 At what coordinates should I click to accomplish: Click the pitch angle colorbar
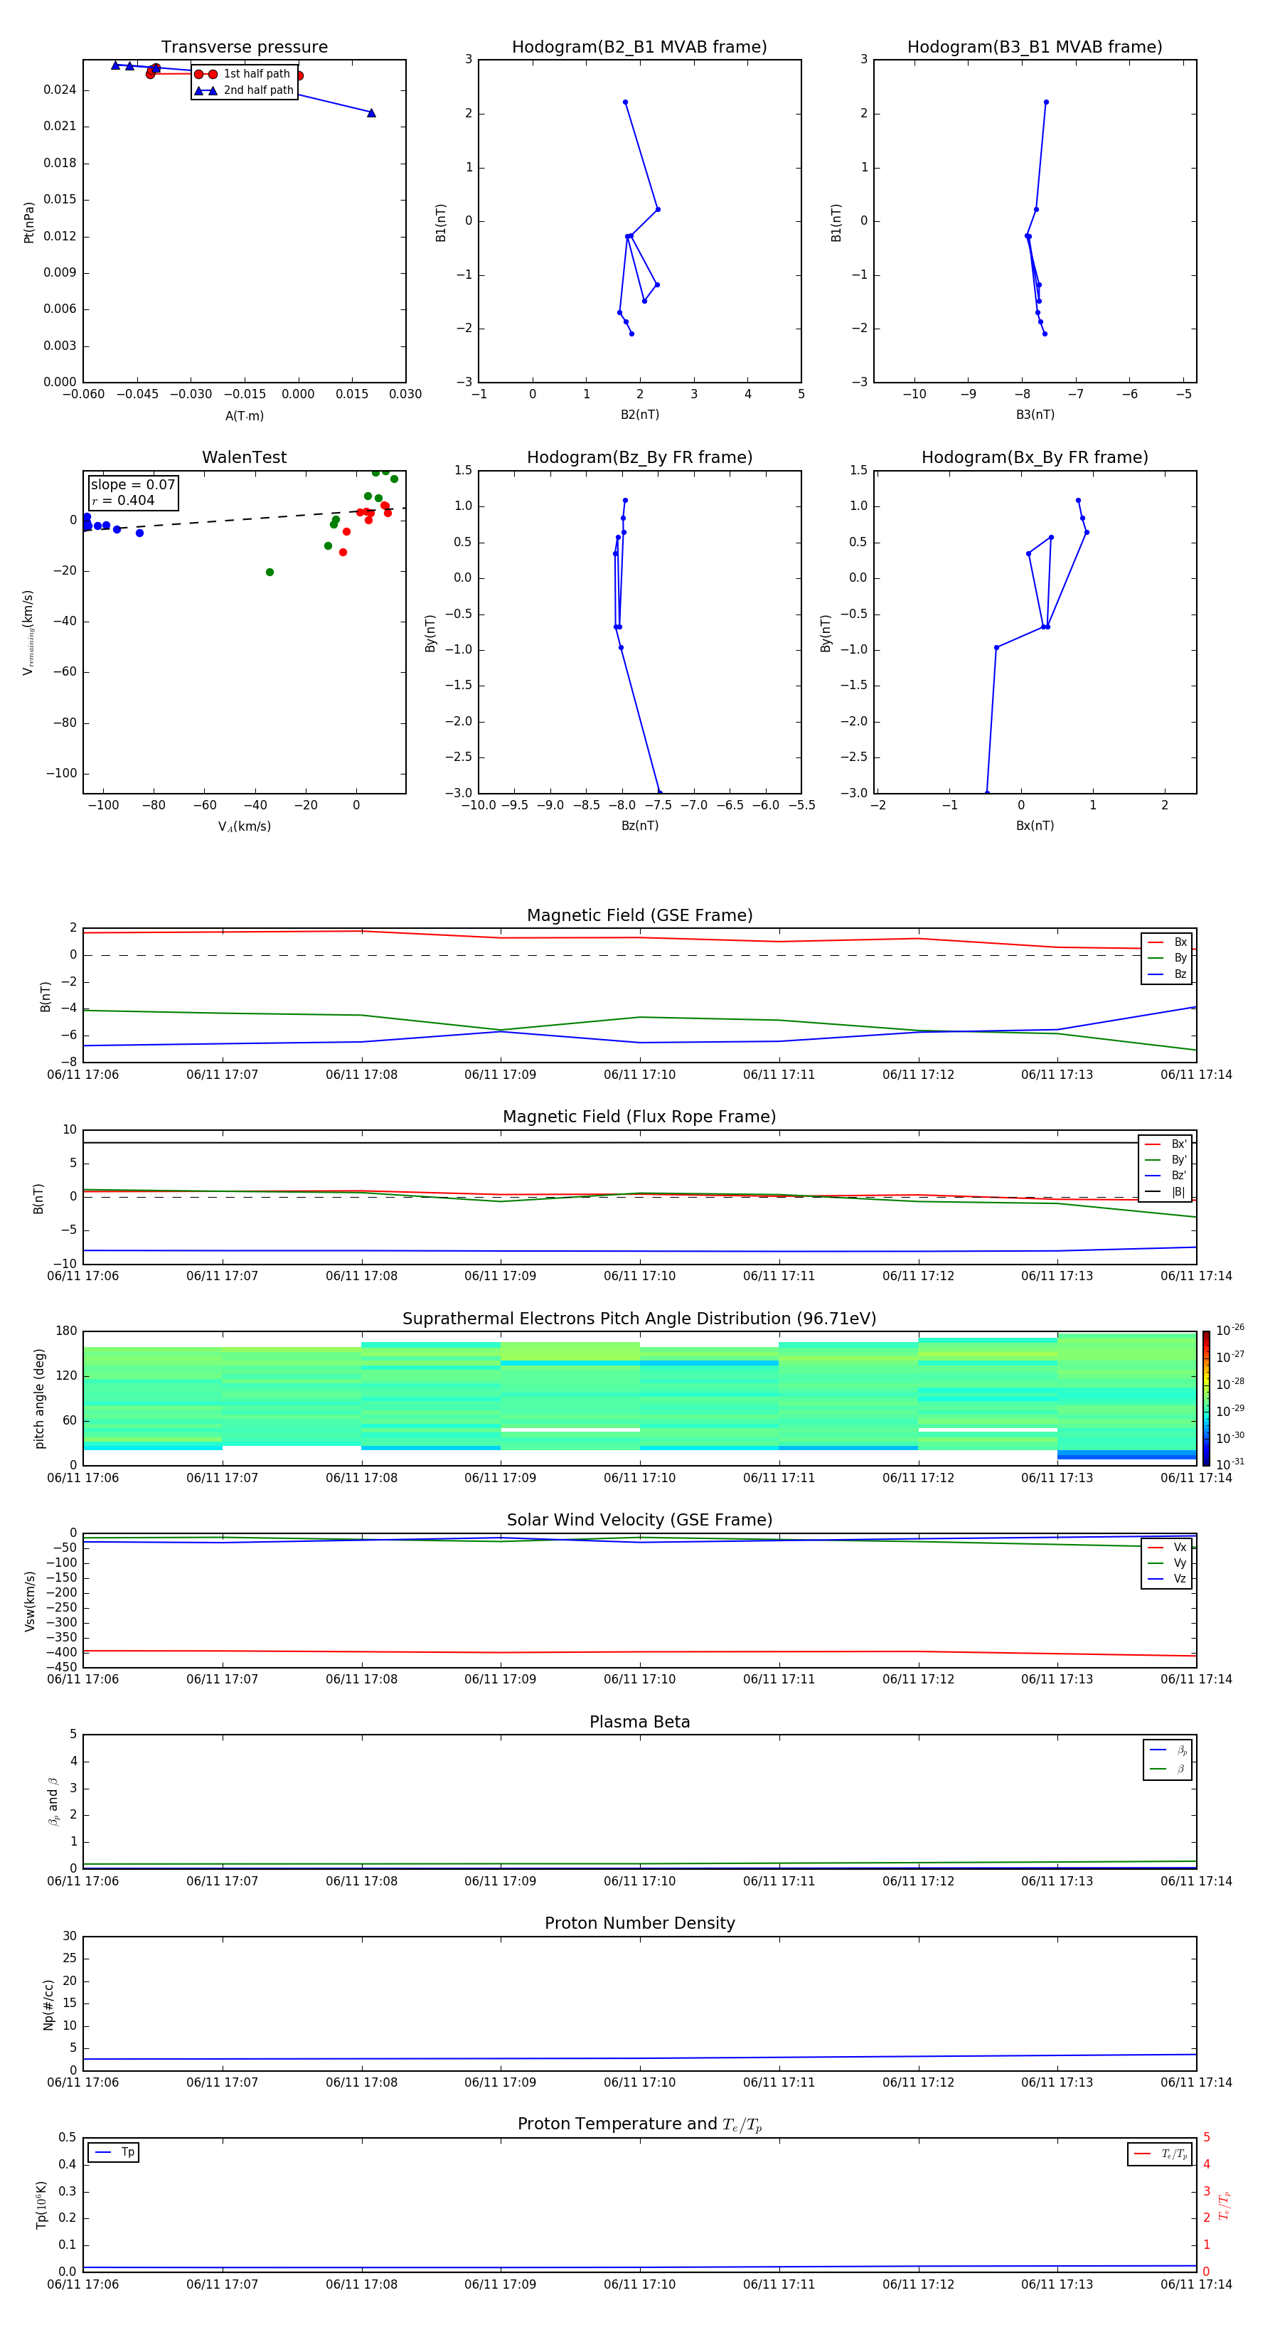(x=1206, y=1398)
